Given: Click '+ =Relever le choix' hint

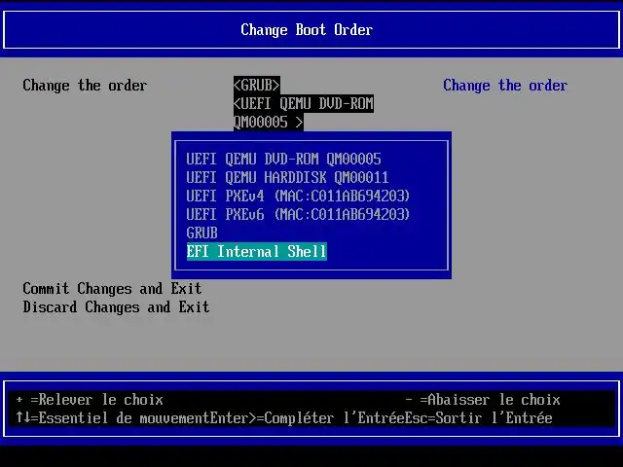Looking at the screenshot, I should (x=90, y=400).
